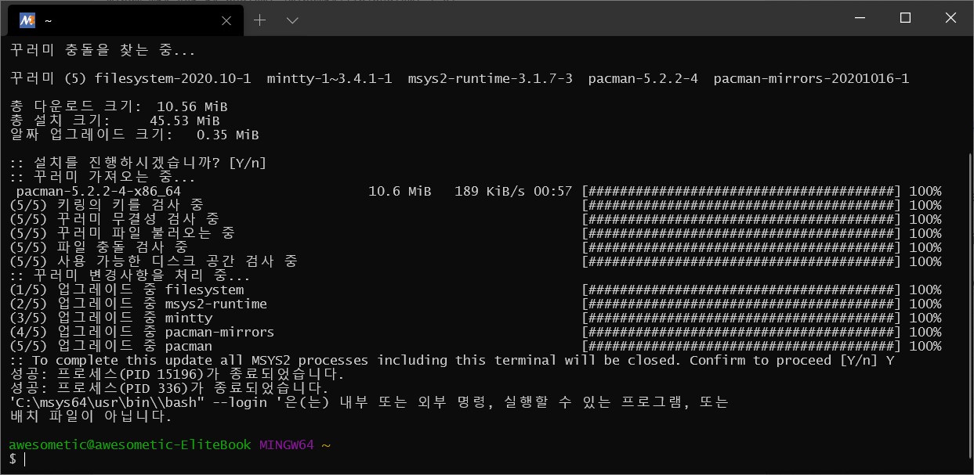Viewport: 974px width, 475px height.
Task: Click pacman-mirrors-20201016-1 package name
Action: [811, 78]
